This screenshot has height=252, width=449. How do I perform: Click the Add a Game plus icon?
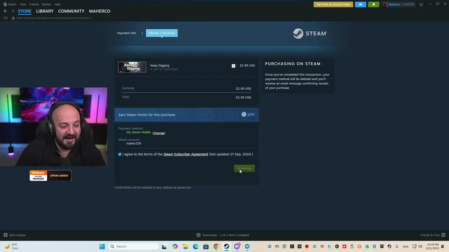click(5, 235)
